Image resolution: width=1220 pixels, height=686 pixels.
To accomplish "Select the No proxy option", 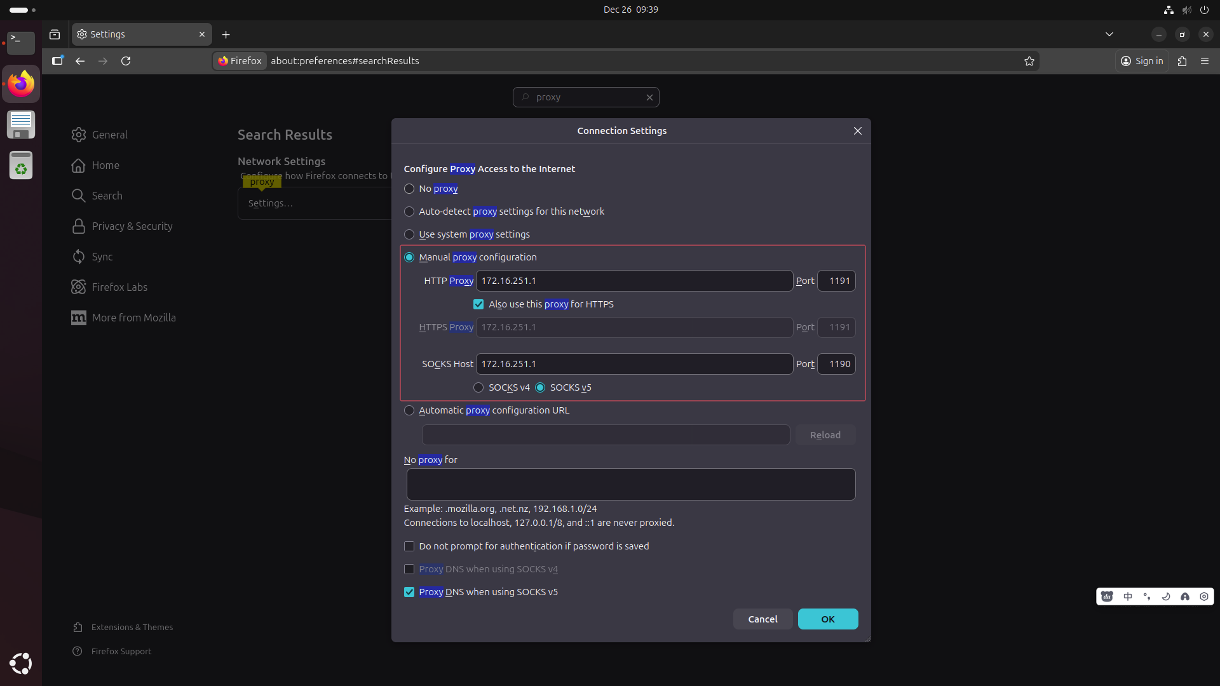I will [x=409, y=189].
